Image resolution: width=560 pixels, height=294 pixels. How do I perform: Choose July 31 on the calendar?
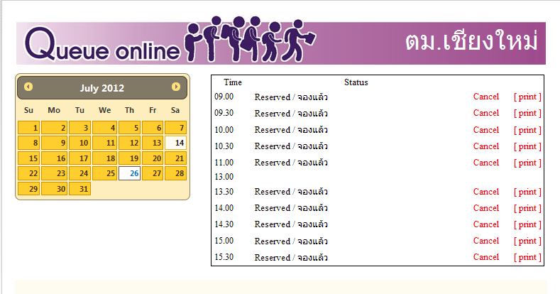tap(79, 189)
